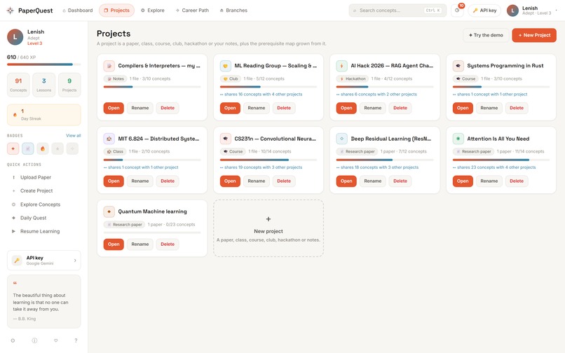Click the greyed-out star badge
The width and height of the screenshot is (565, 353).
[57, 148]
